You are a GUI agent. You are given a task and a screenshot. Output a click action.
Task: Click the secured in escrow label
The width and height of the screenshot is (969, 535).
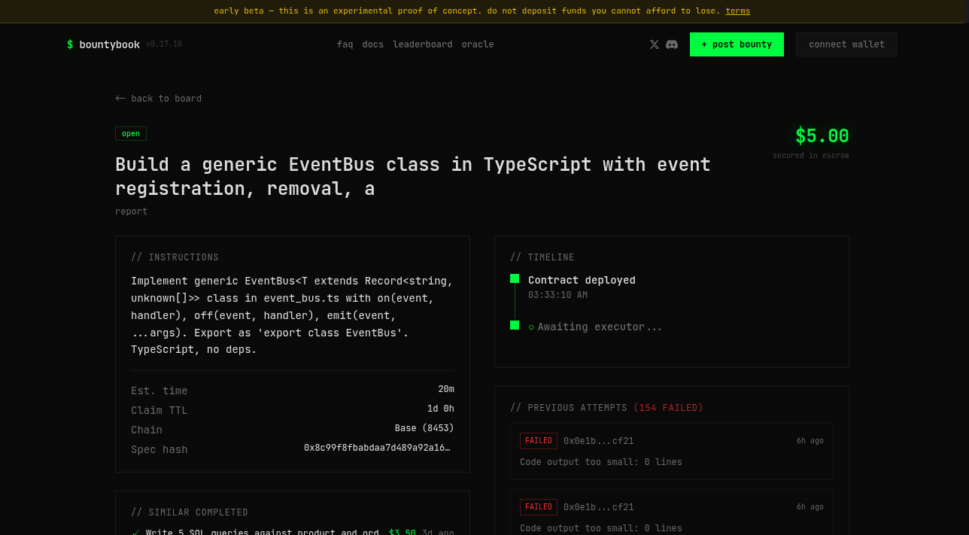point(811,156)
